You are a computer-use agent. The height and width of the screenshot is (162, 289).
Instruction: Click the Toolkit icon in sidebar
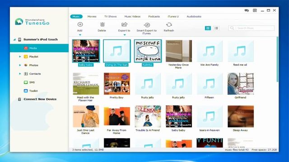[x=26, y=91]
